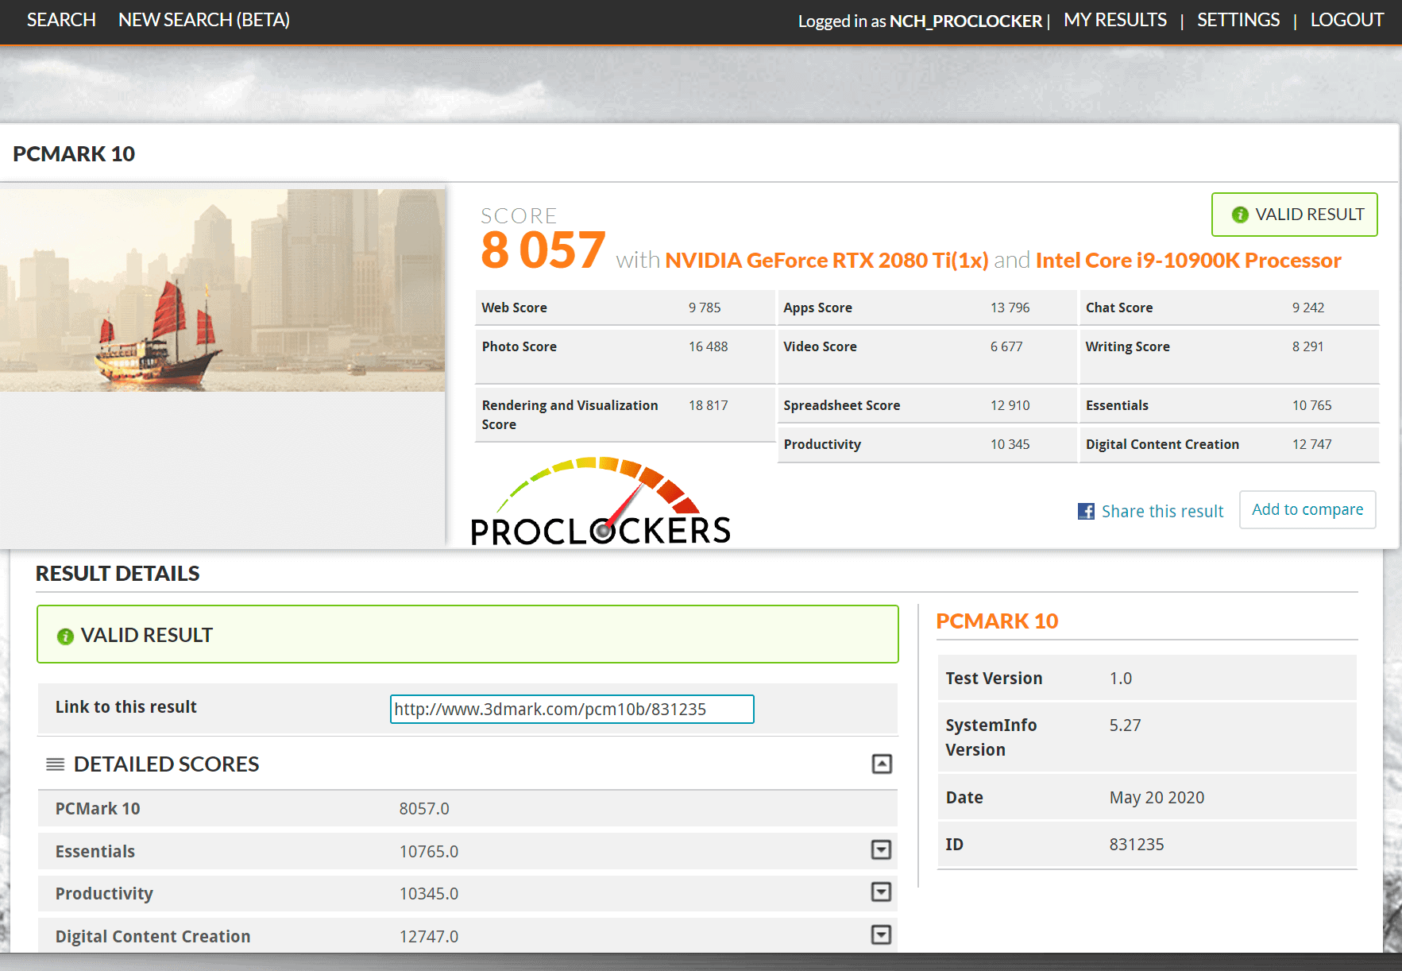This screenshot has height=971, width=1402.
Task: Open the SEARCH menu item
Action: click(x=61, y=20)
